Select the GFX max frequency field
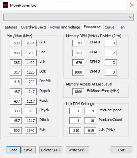Viewport: 137px width, 158px height. [31, 43]
